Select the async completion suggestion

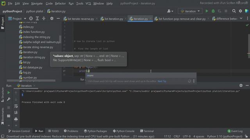(141, 75)
